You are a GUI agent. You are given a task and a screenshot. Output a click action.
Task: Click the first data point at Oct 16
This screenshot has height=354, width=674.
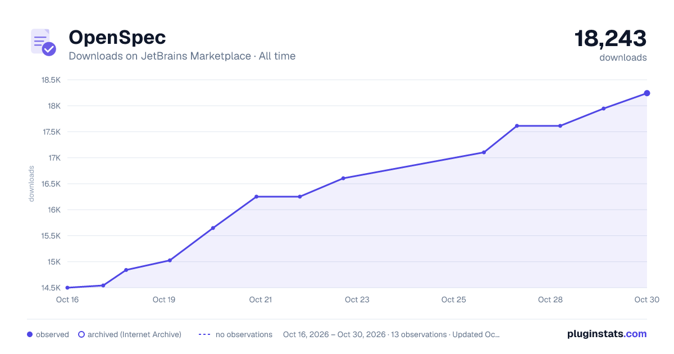coord(67,288)
